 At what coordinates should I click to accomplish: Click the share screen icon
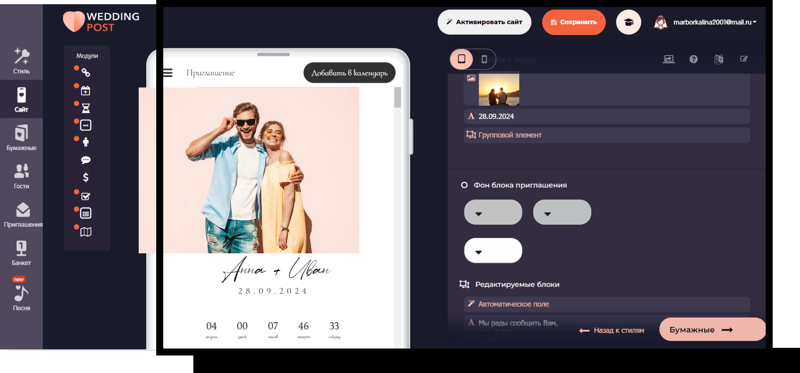pos(669,59)
